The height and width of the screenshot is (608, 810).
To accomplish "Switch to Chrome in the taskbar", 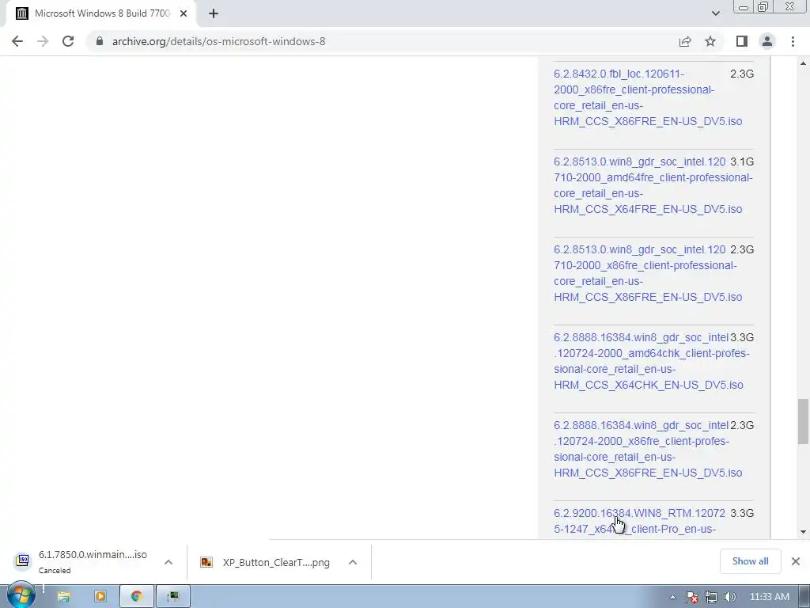I will coord(136,597).
